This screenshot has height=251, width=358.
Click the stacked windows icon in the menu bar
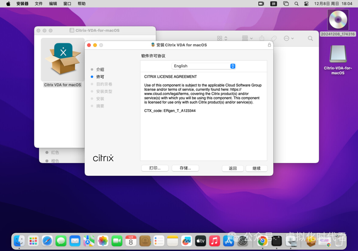(x=286, y=4)
